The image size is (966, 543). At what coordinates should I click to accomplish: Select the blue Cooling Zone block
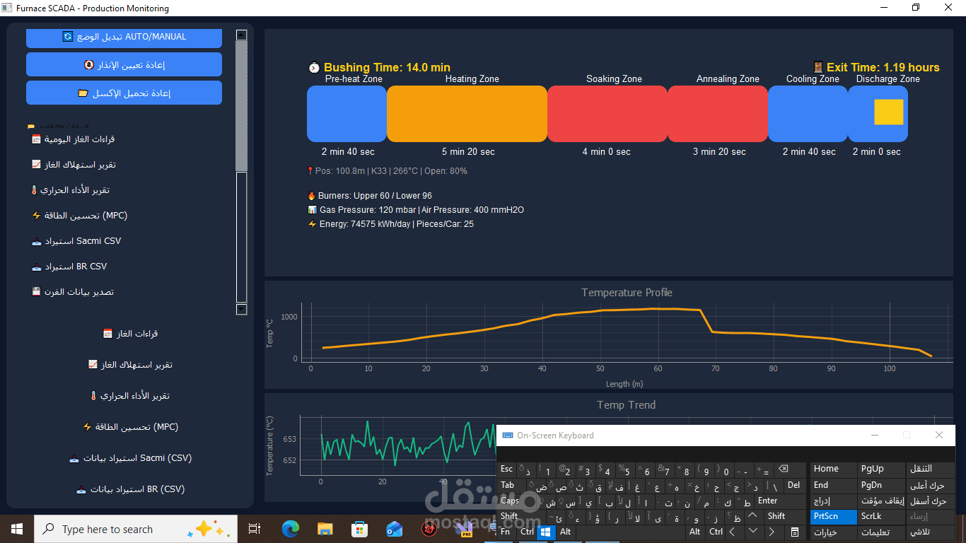click(808, 114)
